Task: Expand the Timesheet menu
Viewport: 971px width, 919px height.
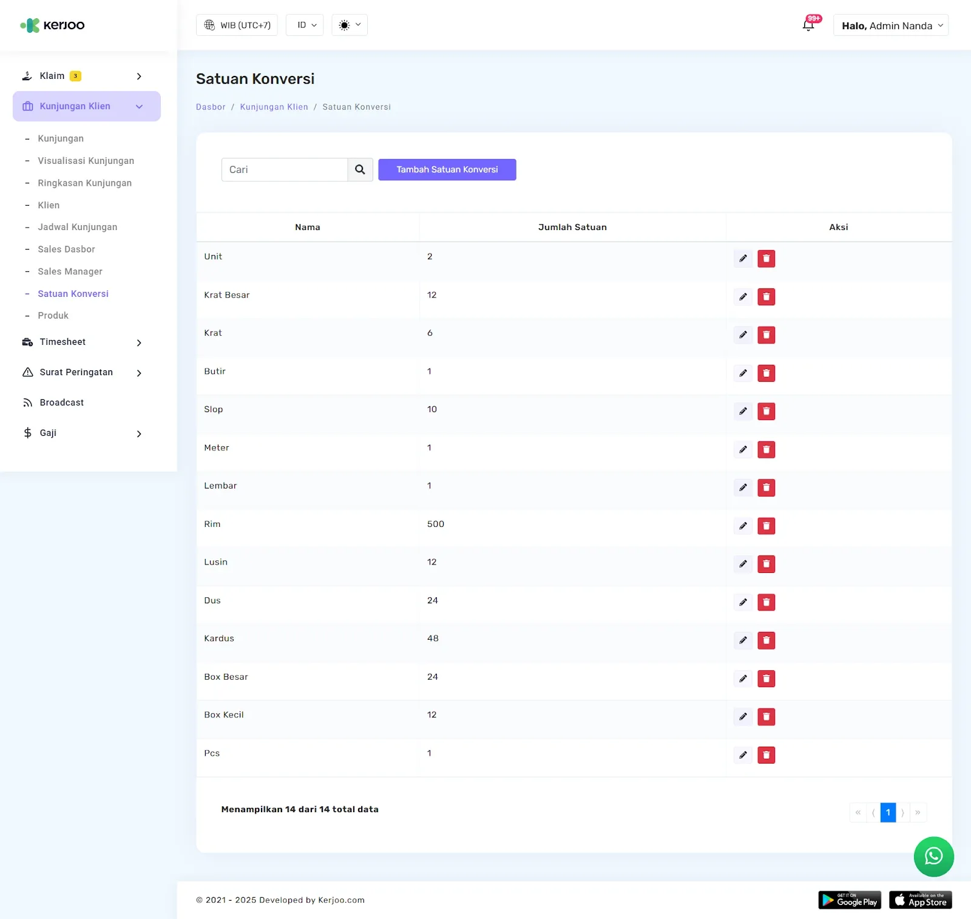Action: 86,342
